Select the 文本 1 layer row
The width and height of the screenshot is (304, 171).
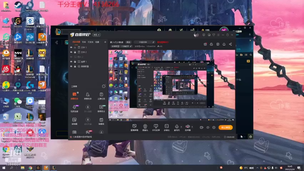pyautogui.click(x=88, y=47)
